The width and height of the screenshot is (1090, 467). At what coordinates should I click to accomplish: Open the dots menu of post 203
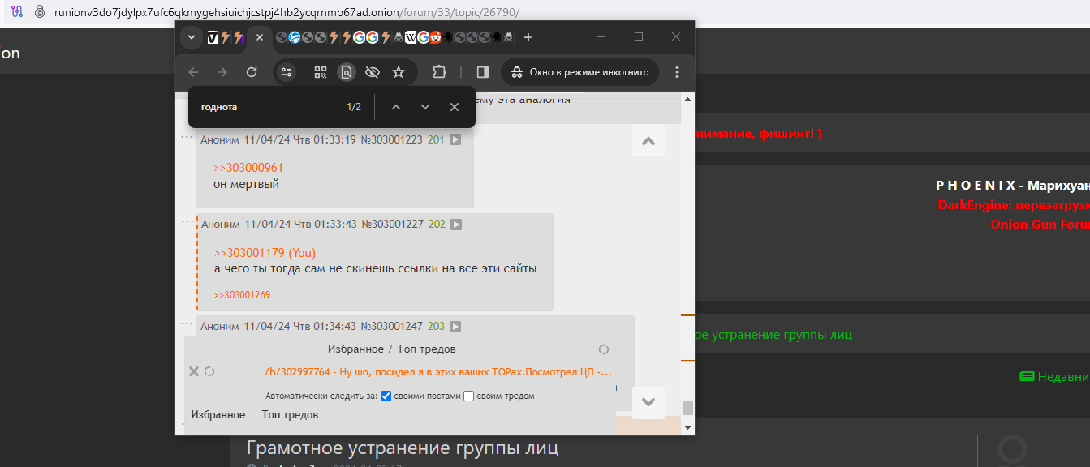coord(187,324)
